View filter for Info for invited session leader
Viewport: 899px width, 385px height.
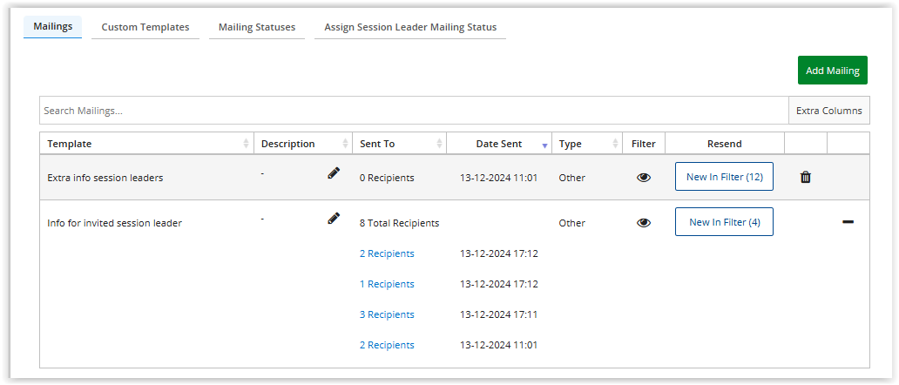(x=644, y=223)
